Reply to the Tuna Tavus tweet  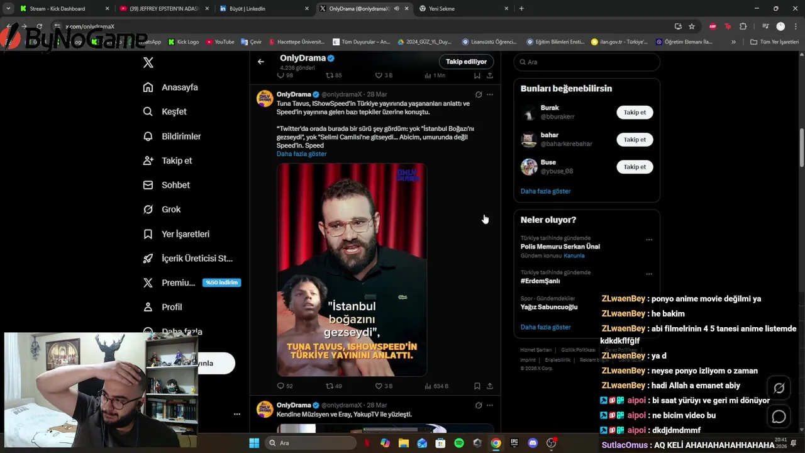pos(285,386)
